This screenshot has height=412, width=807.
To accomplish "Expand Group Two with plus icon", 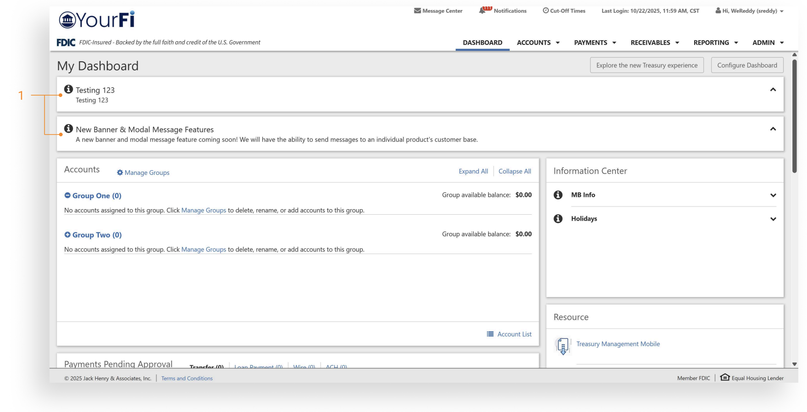I will 67,235.
